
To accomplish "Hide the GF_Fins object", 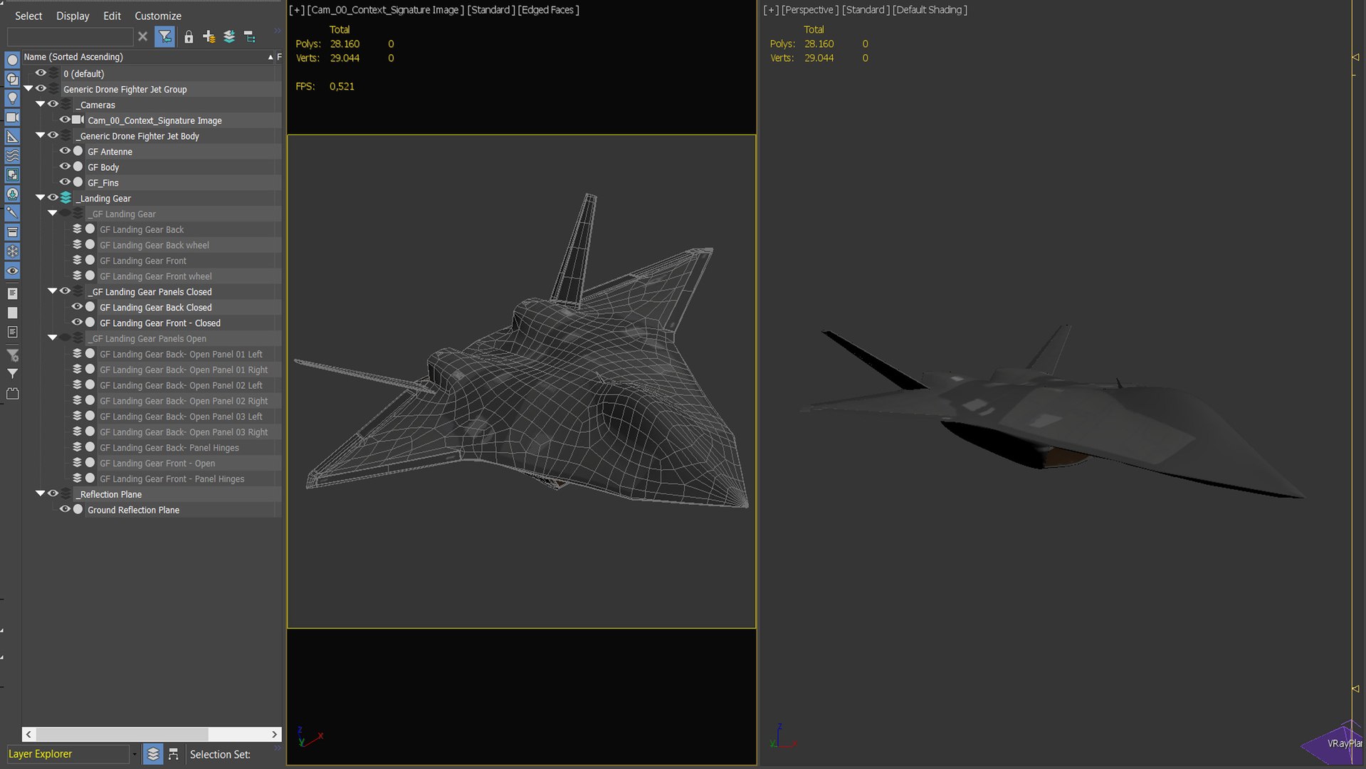I will click(x=65, y=182).
